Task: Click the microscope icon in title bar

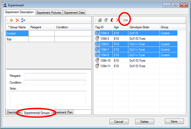Action: pyautogui.click(x=5, y=5)
